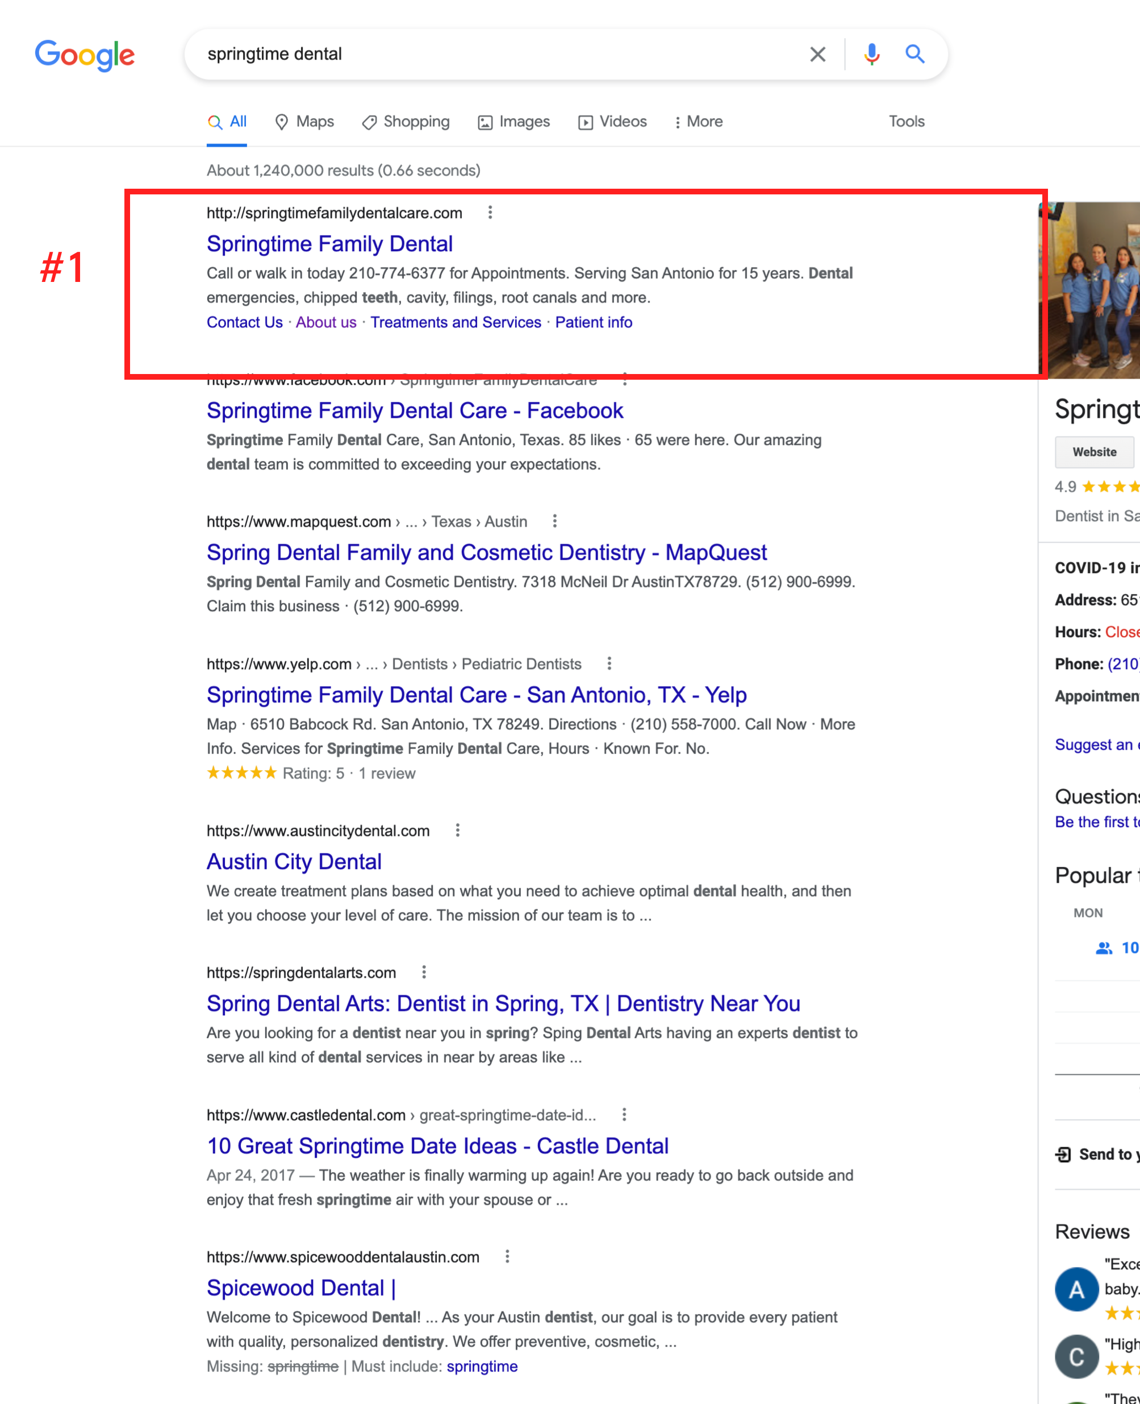
Task: Switch to the Images tab
Action: click(513, 122)
